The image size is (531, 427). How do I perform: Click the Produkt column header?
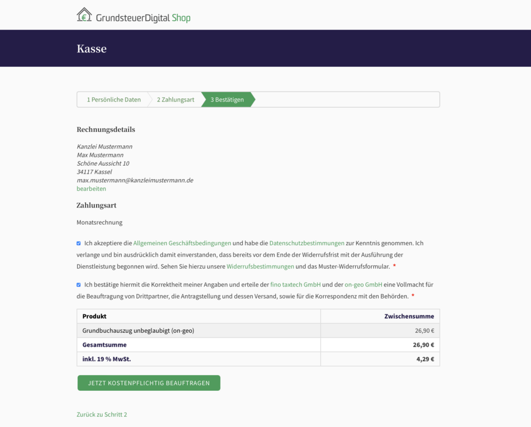[94, 316]
